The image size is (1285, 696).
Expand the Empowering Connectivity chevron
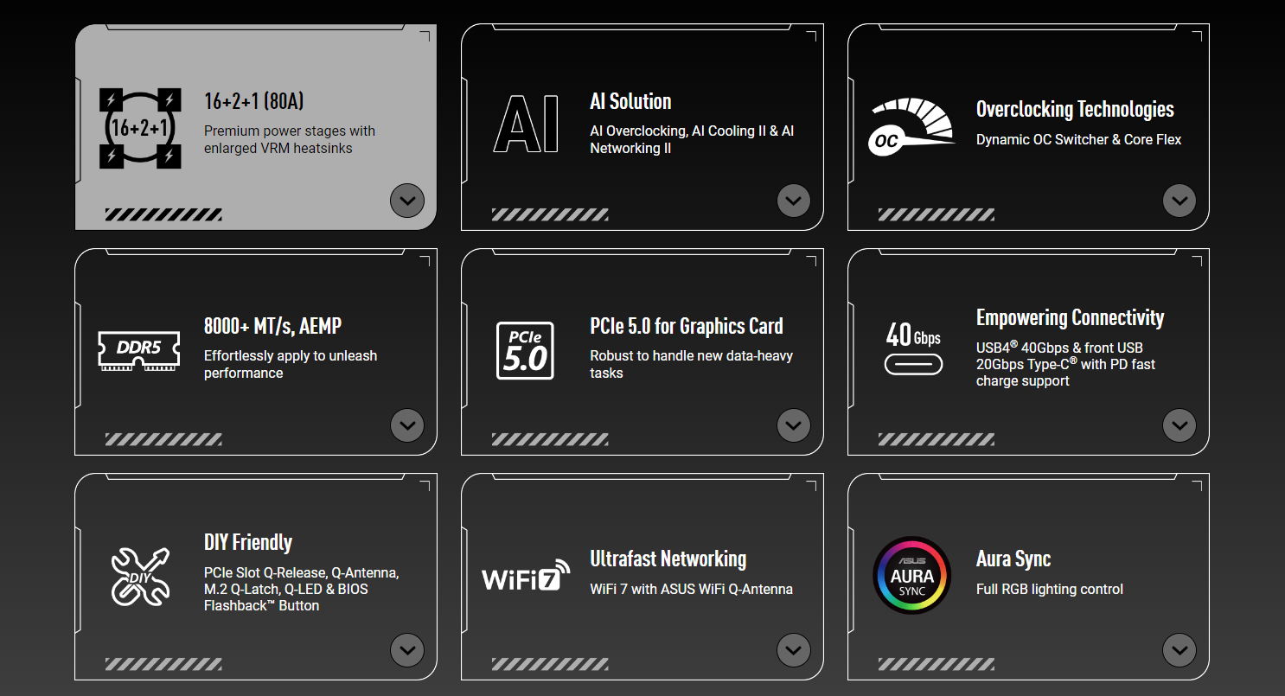[x=1179, y=425]
